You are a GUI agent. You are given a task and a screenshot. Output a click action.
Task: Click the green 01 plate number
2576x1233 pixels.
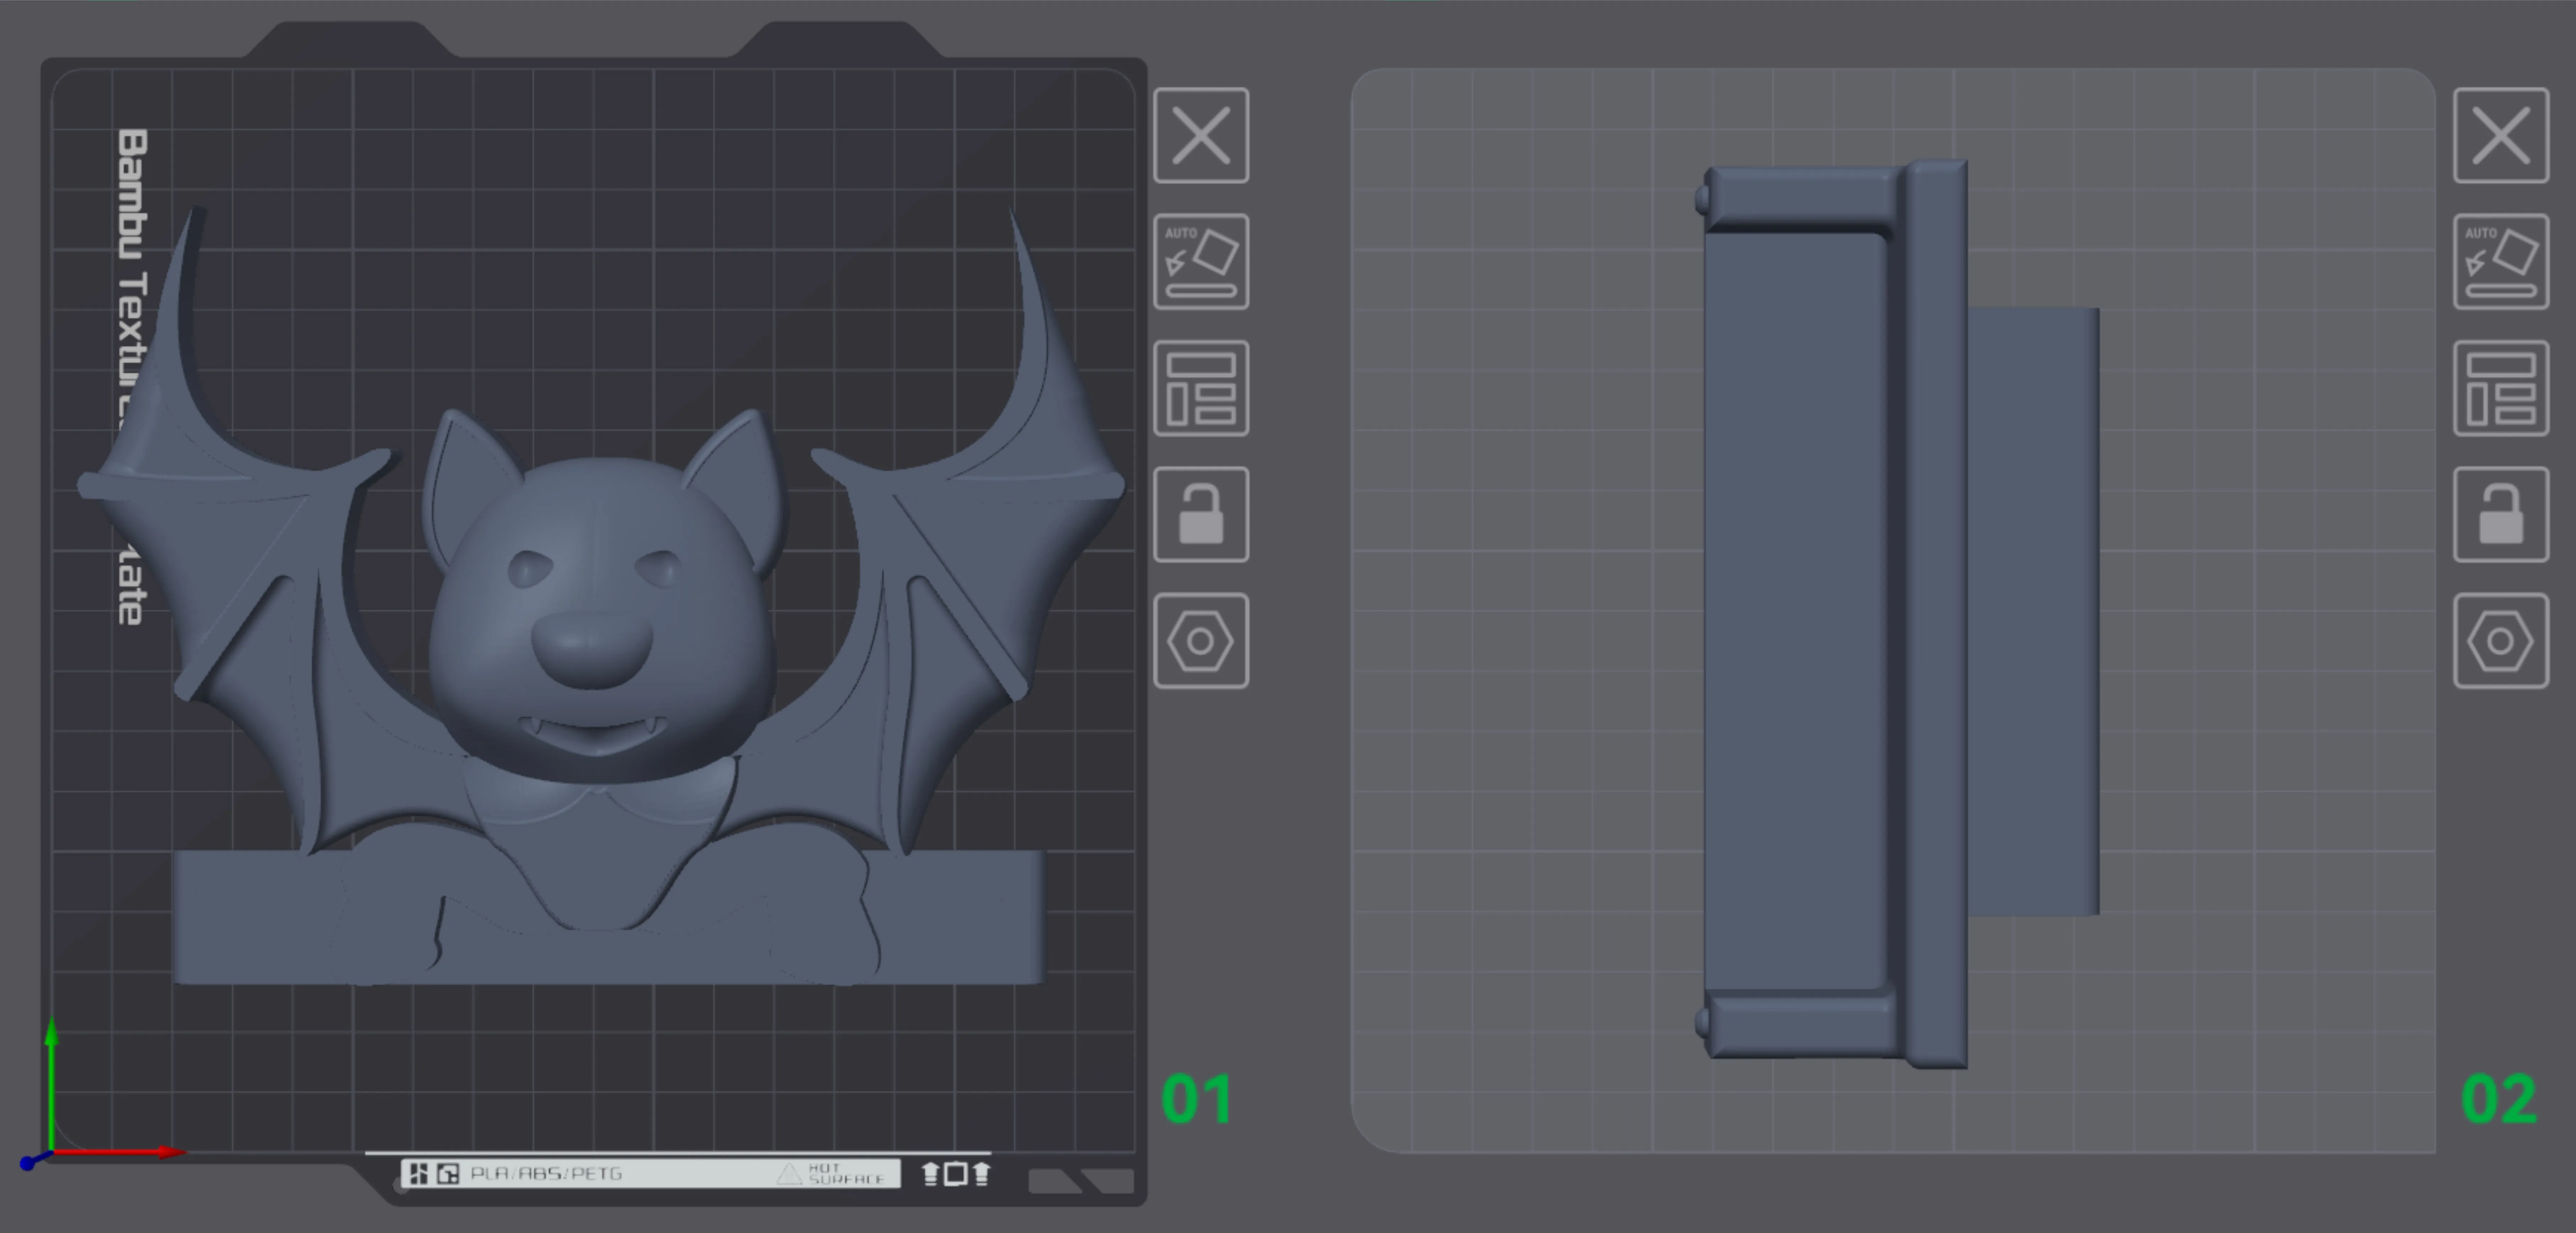tap(1197, 1099)
